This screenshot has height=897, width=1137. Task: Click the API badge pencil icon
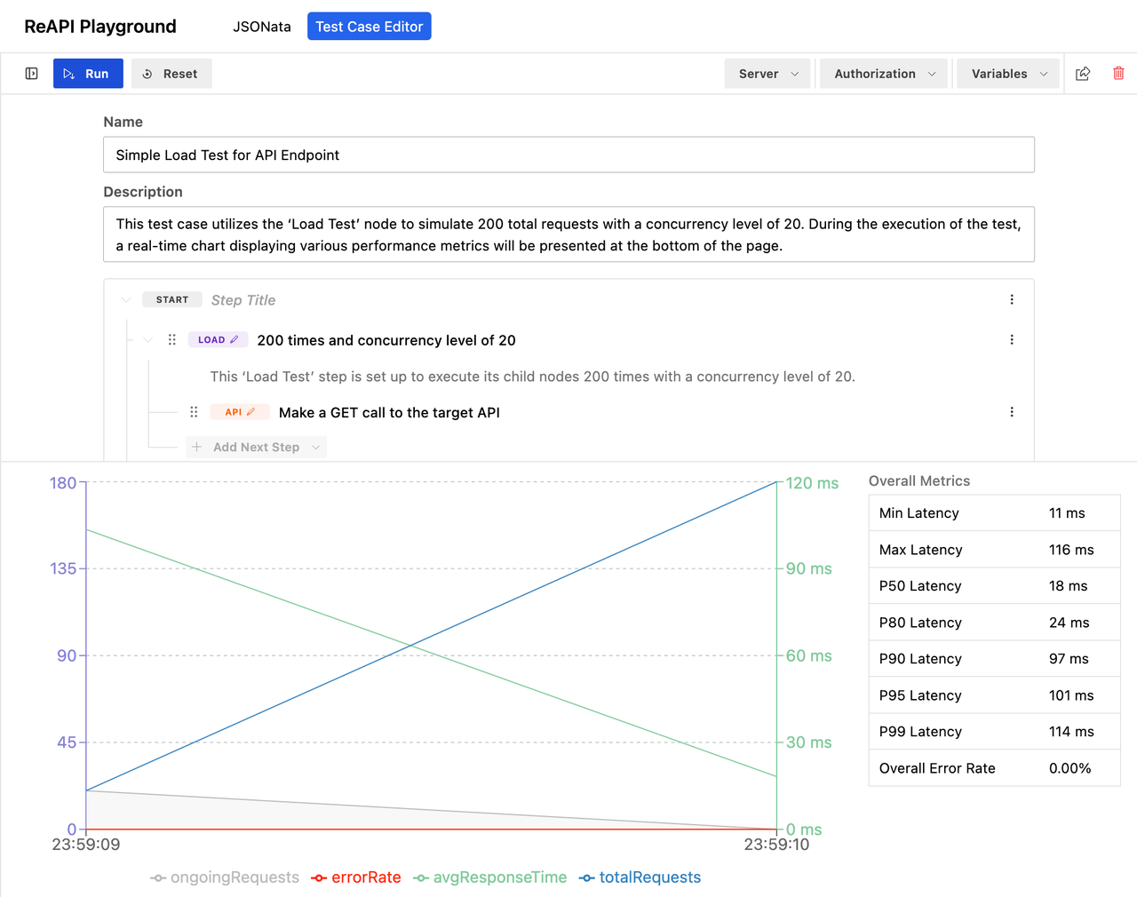pyautogui.click(x=251, y=412)
